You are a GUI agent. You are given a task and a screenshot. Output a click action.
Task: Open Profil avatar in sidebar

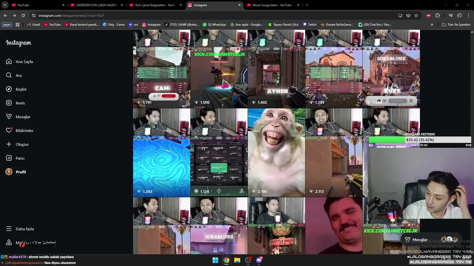(x=9, y=172)
